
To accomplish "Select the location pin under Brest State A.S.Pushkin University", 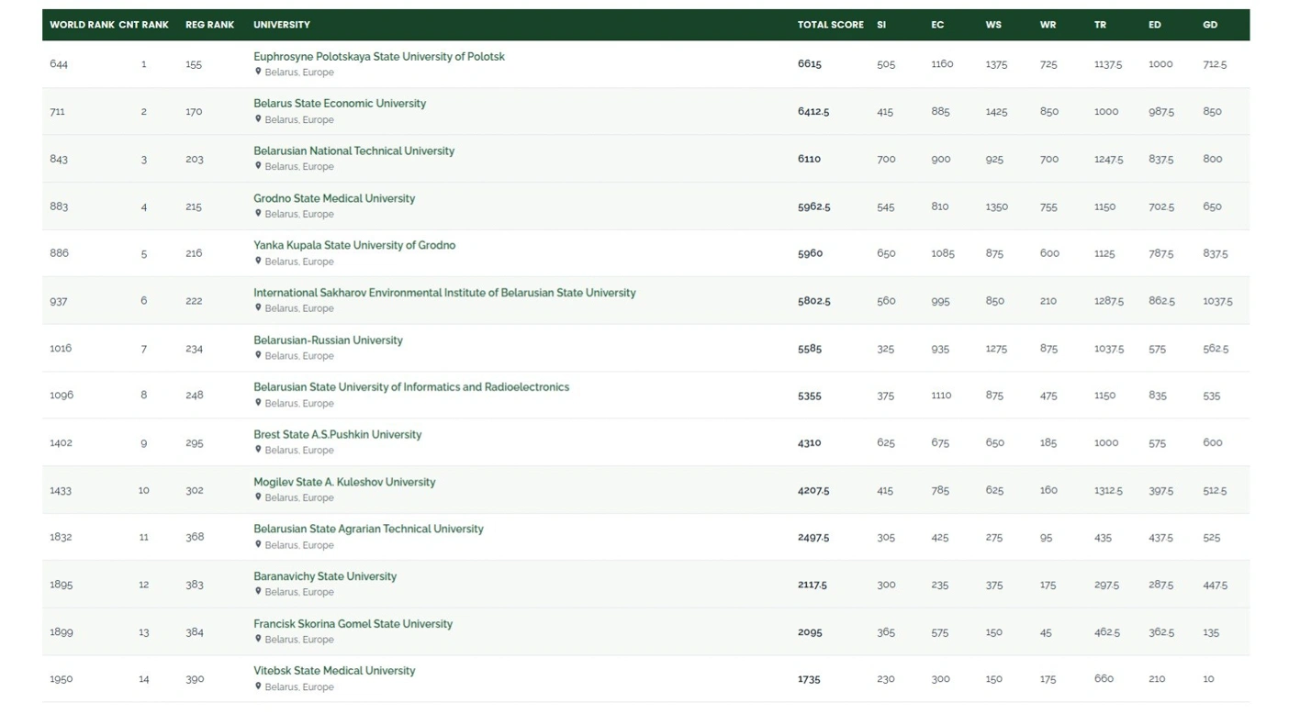I will coord(258,450).
